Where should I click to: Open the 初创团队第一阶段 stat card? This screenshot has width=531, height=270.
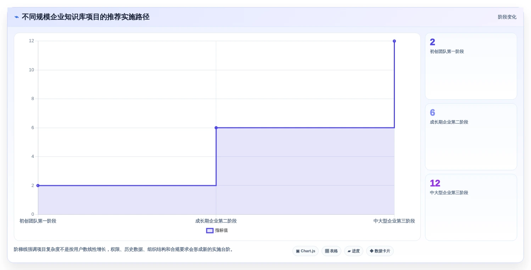(471, 66)
